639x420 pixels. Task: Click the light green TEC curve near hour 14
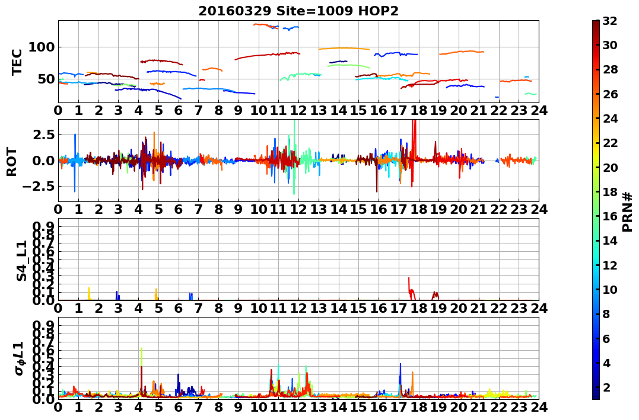(348, 66)
